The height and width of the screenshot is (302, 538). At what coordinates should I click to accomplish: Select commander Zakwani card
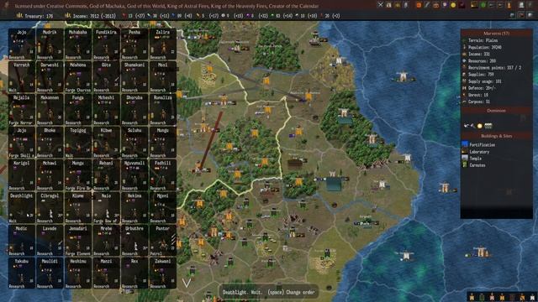pos(162,273)
